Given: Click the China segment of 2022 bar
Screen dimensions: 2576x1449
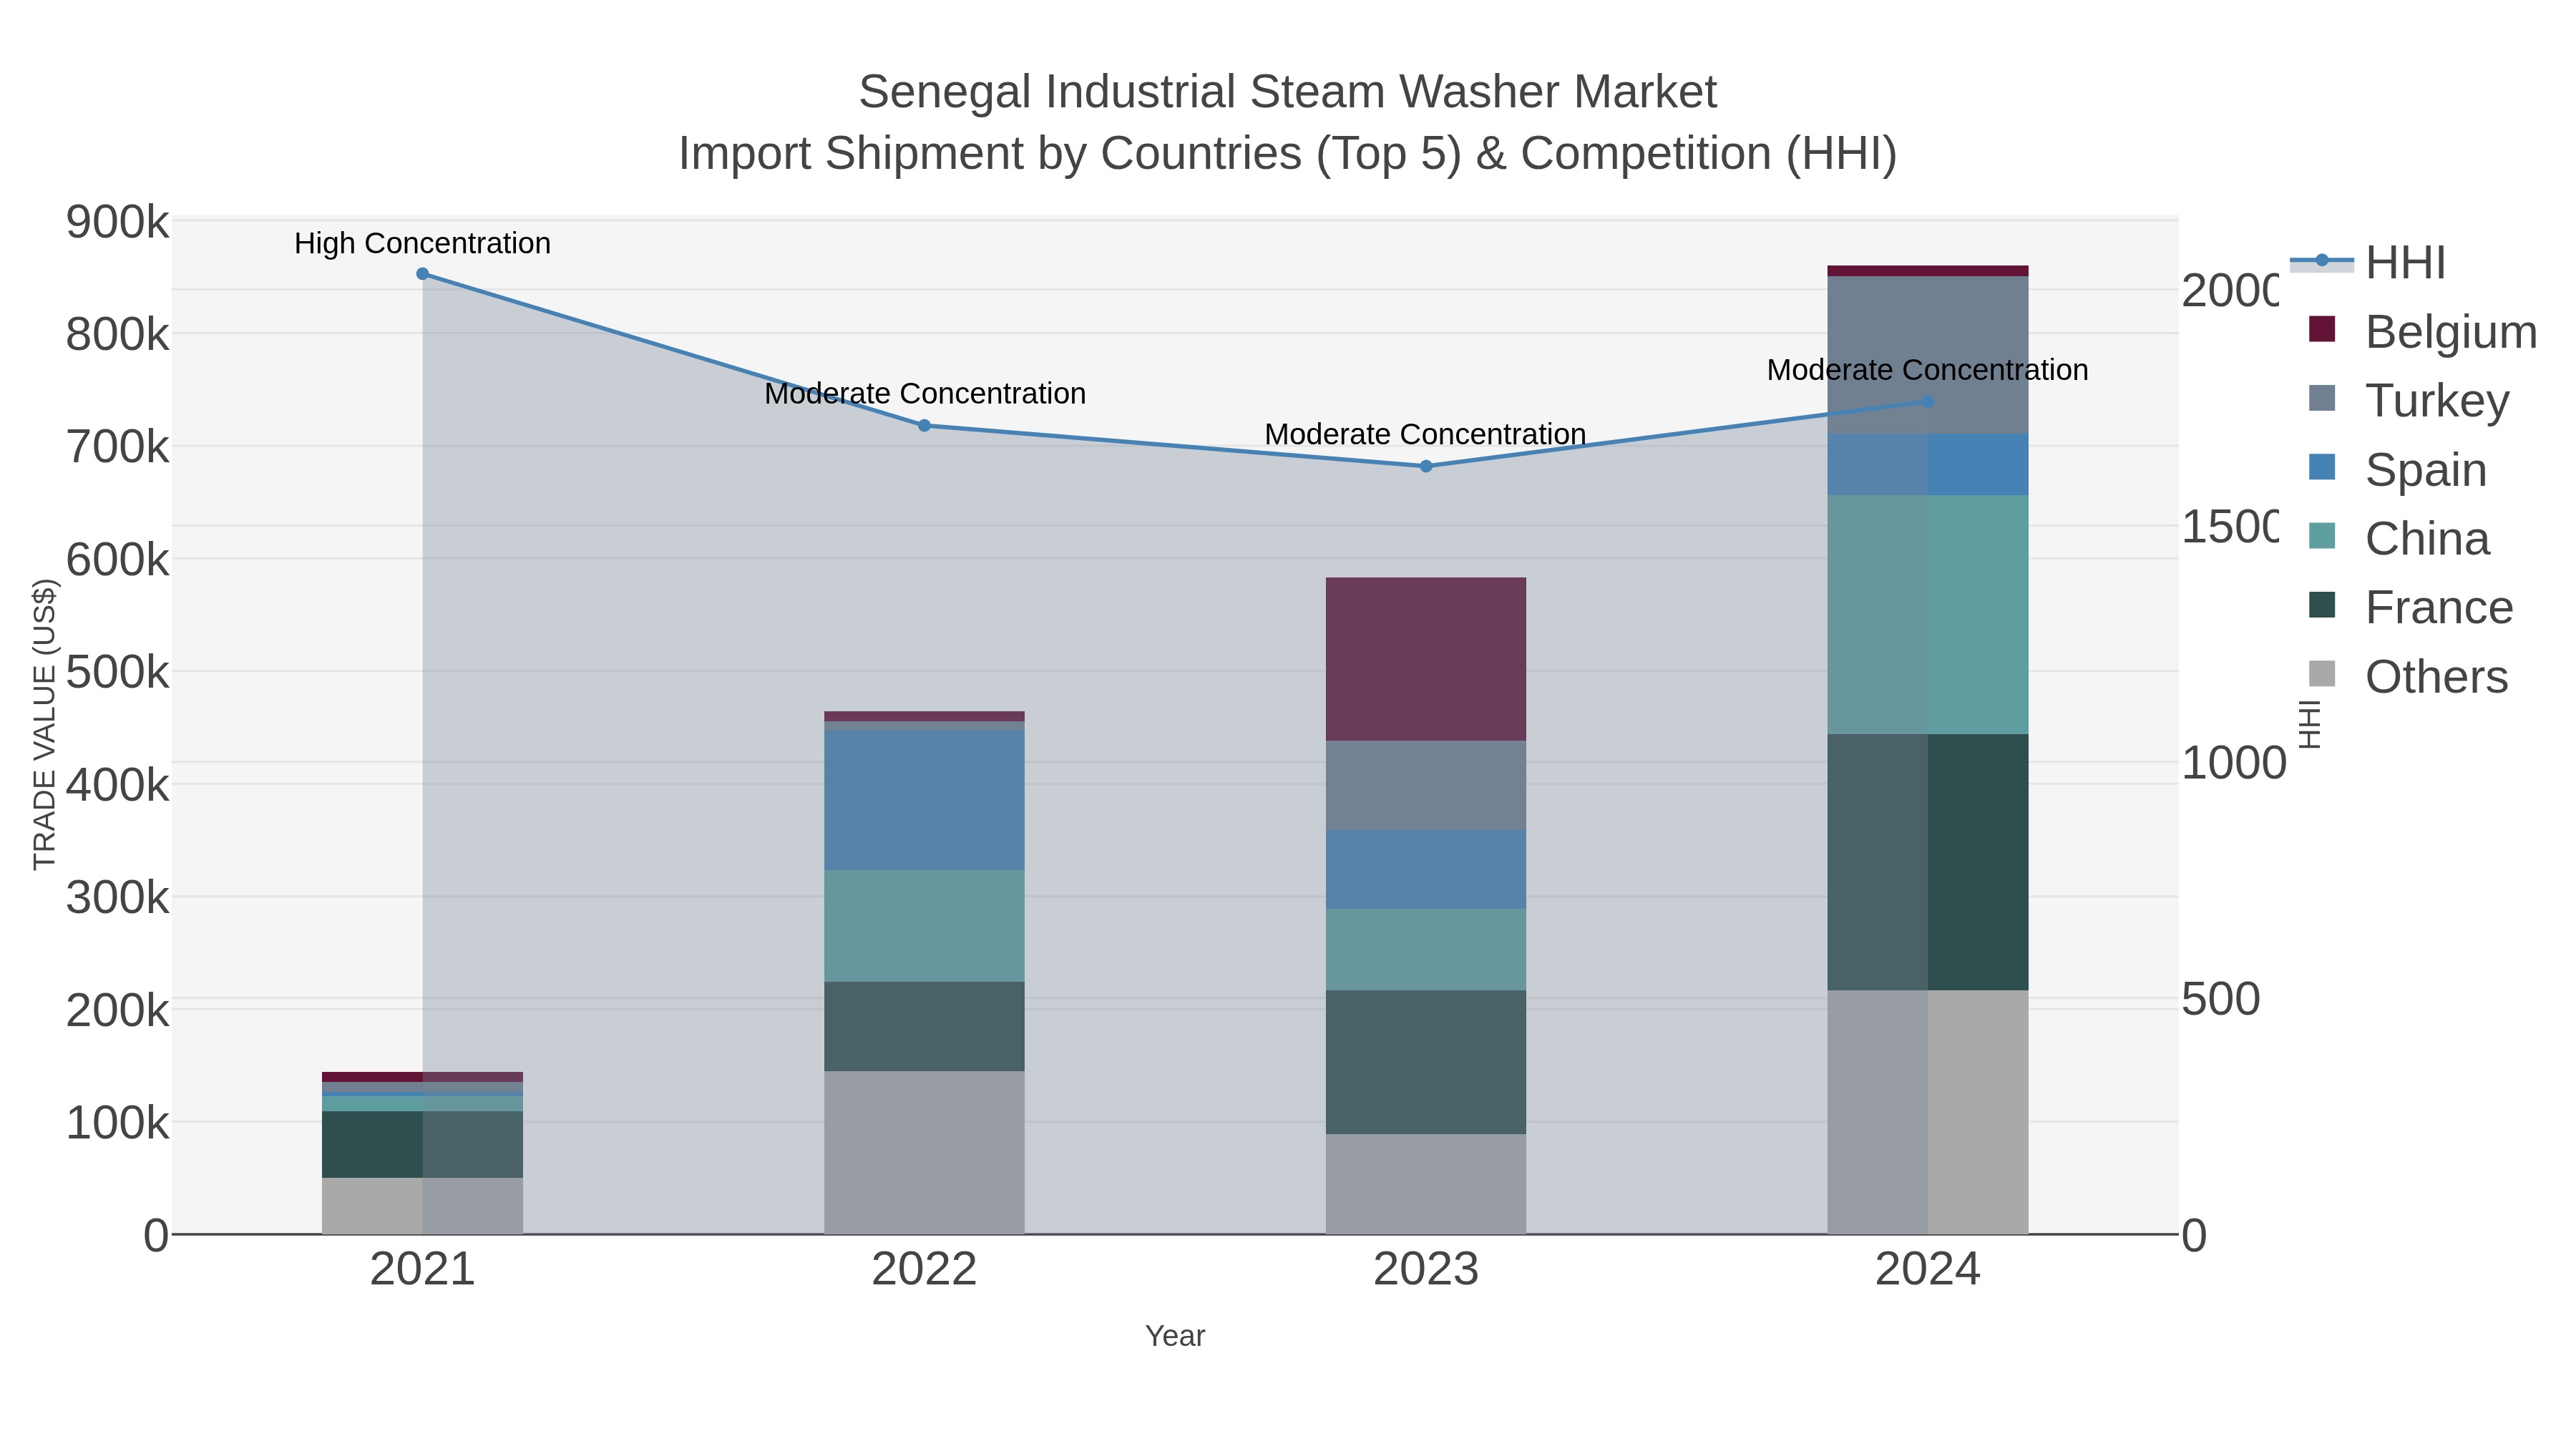Looking at the screenshot, I should click(924, 926).
